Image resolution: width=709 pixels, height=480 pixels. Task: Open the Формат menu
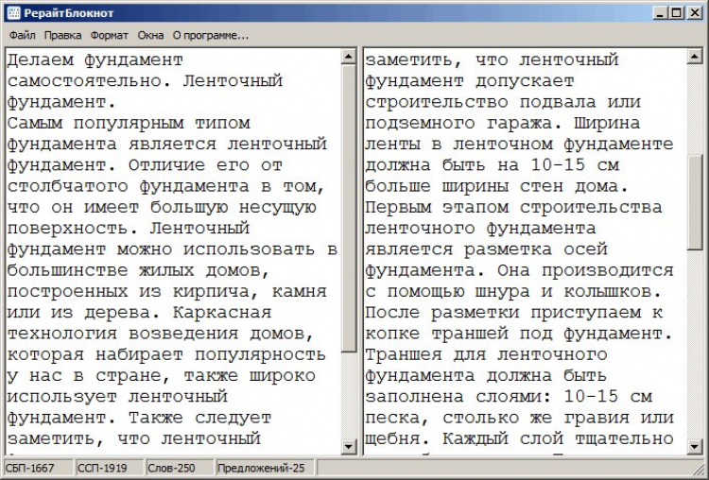[110, 35]
